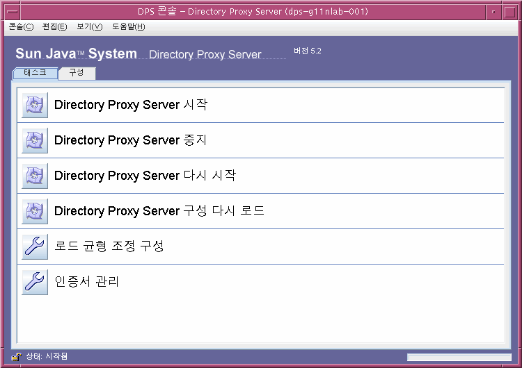The height and width of the screenshot is (368, 522).
Task: Click the Sun Java System heading
Action: click(77, 53)
